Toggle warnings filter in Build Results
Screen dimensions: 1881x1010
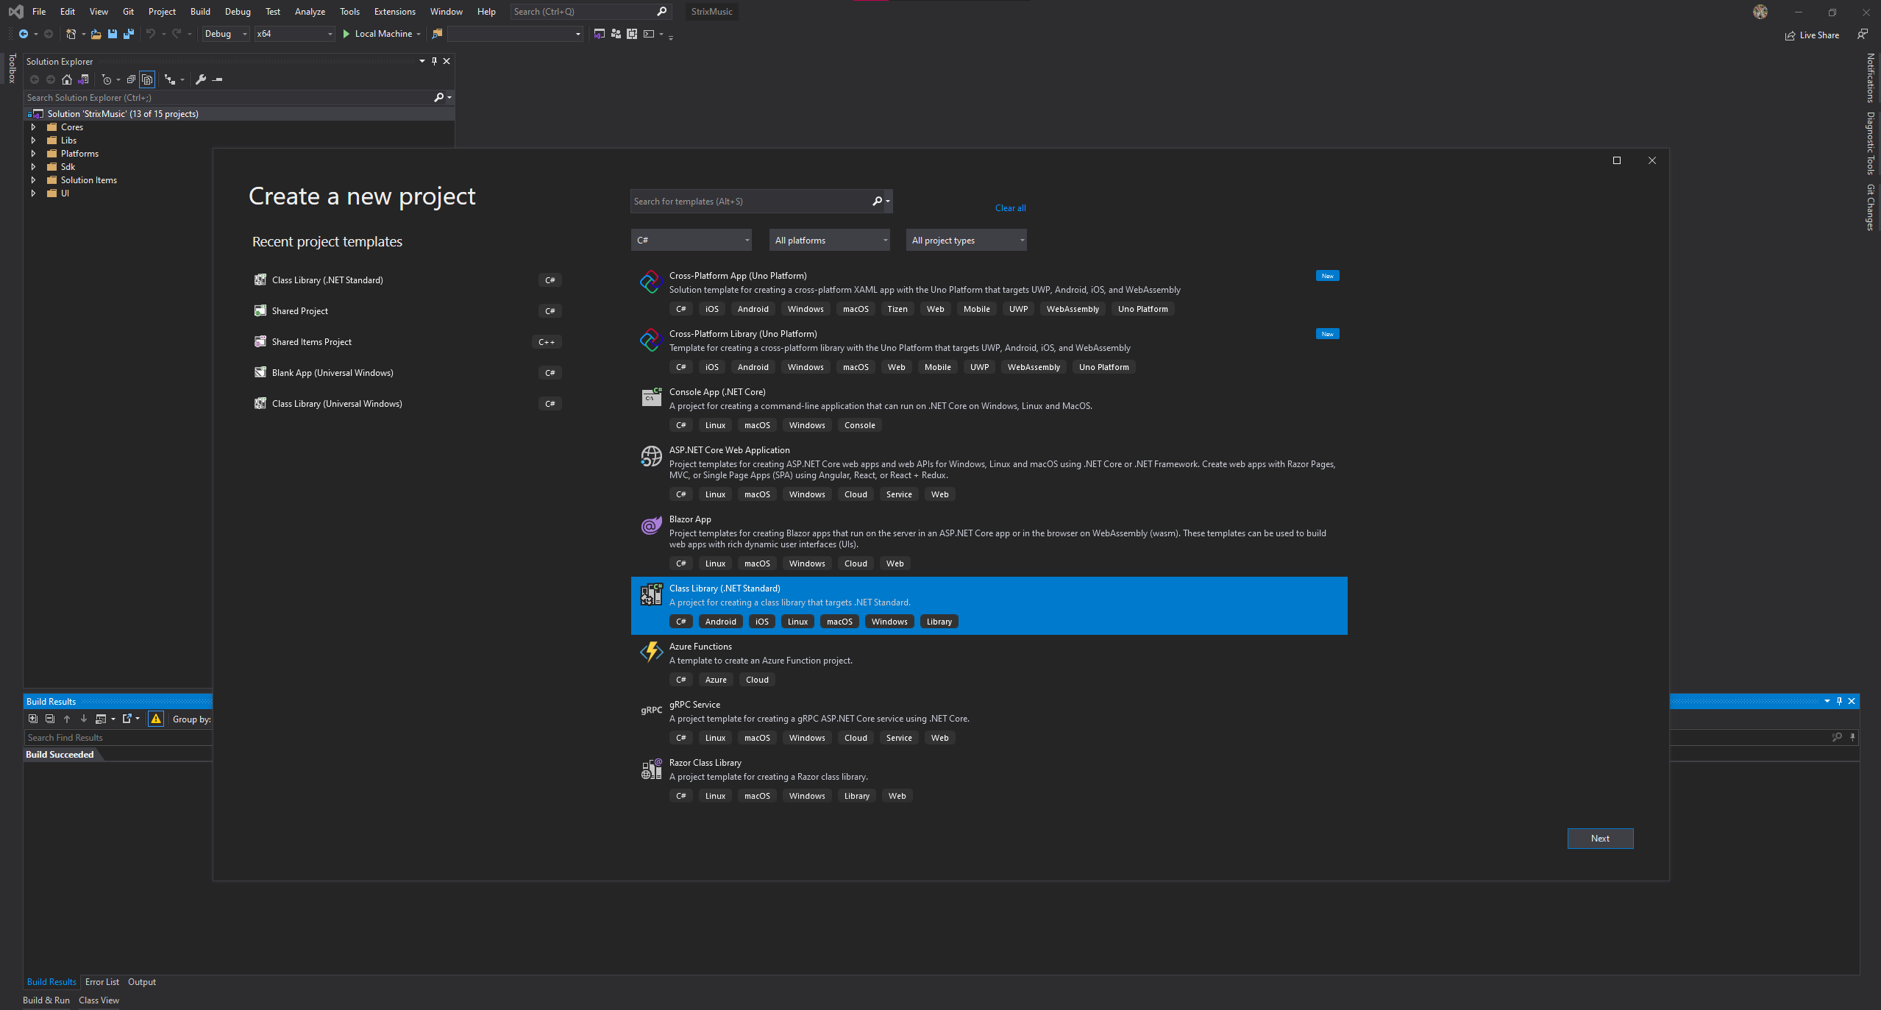[x=155, y=719]
